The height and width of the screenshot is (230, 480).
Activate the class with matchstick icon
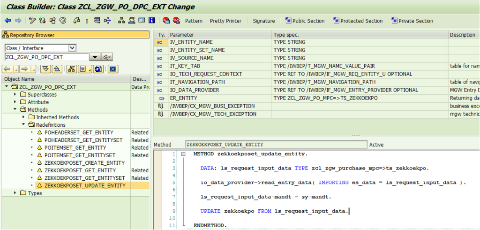(x=87, y=21)
